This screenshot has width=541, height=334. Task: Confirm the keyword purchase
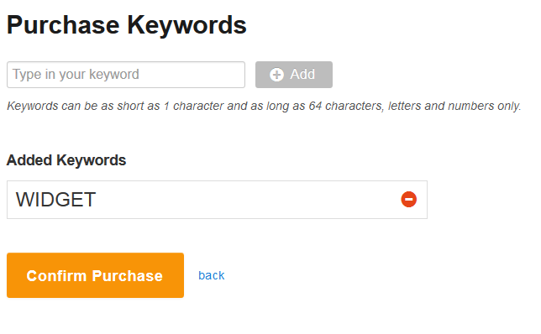coord(95,275)
